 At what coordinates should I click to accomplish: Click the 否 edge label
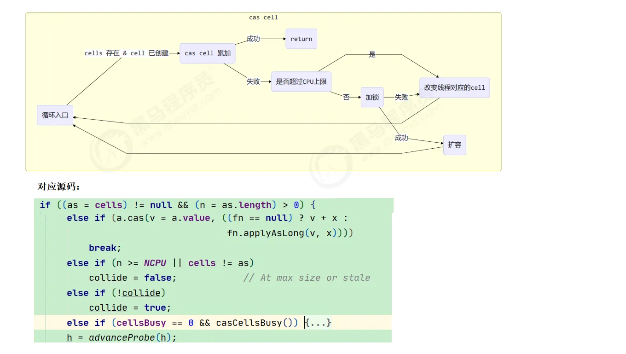pyautogui.click(x=346, y=98)
